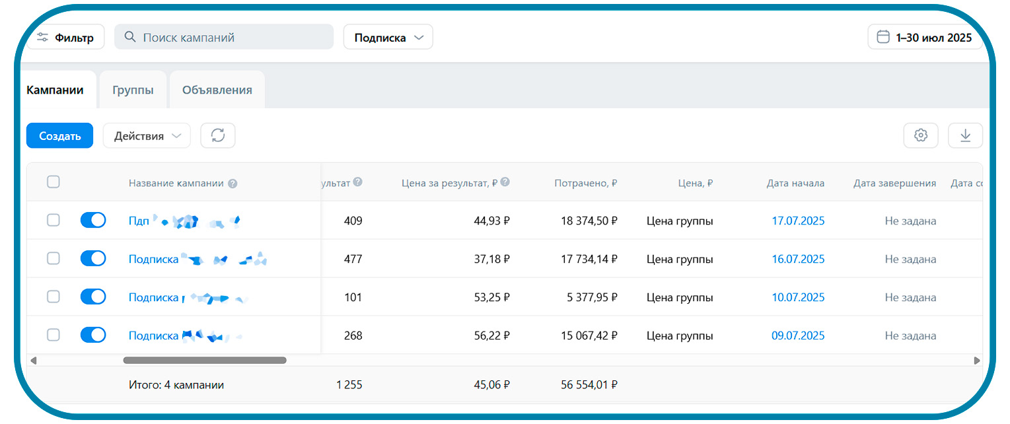
Task: Click the refresh campaigns icon
Action: point(218,135)
